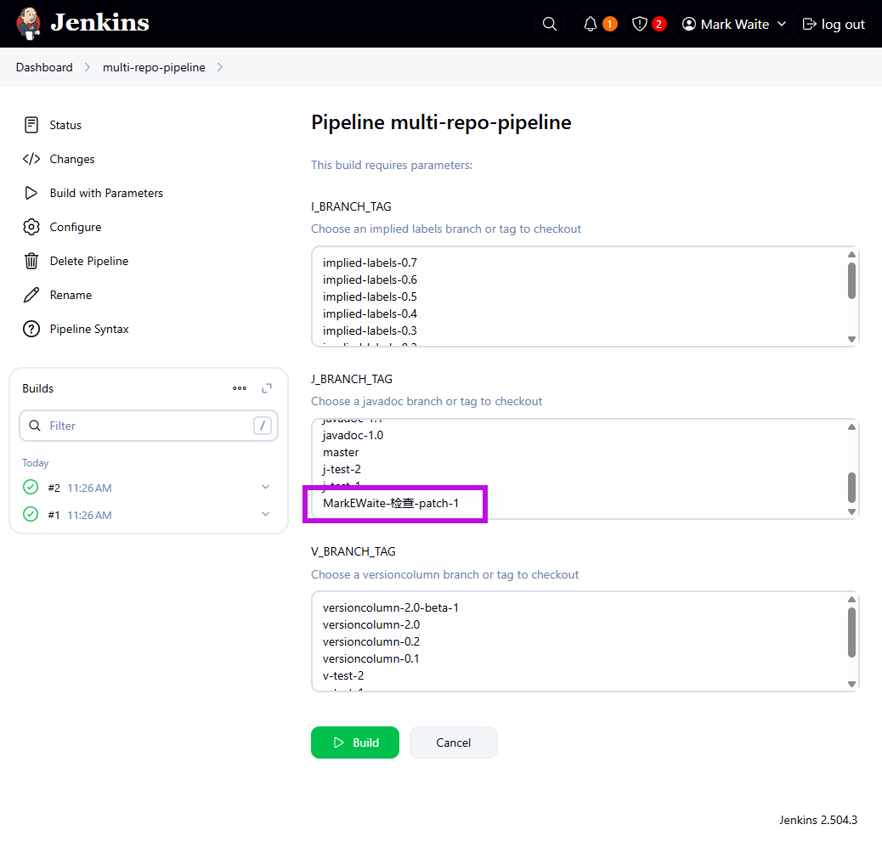
Task: Click the V_BRANCH_TAG list scrollbar thumb
Action: pyautogui.click(x=851, y=632)
